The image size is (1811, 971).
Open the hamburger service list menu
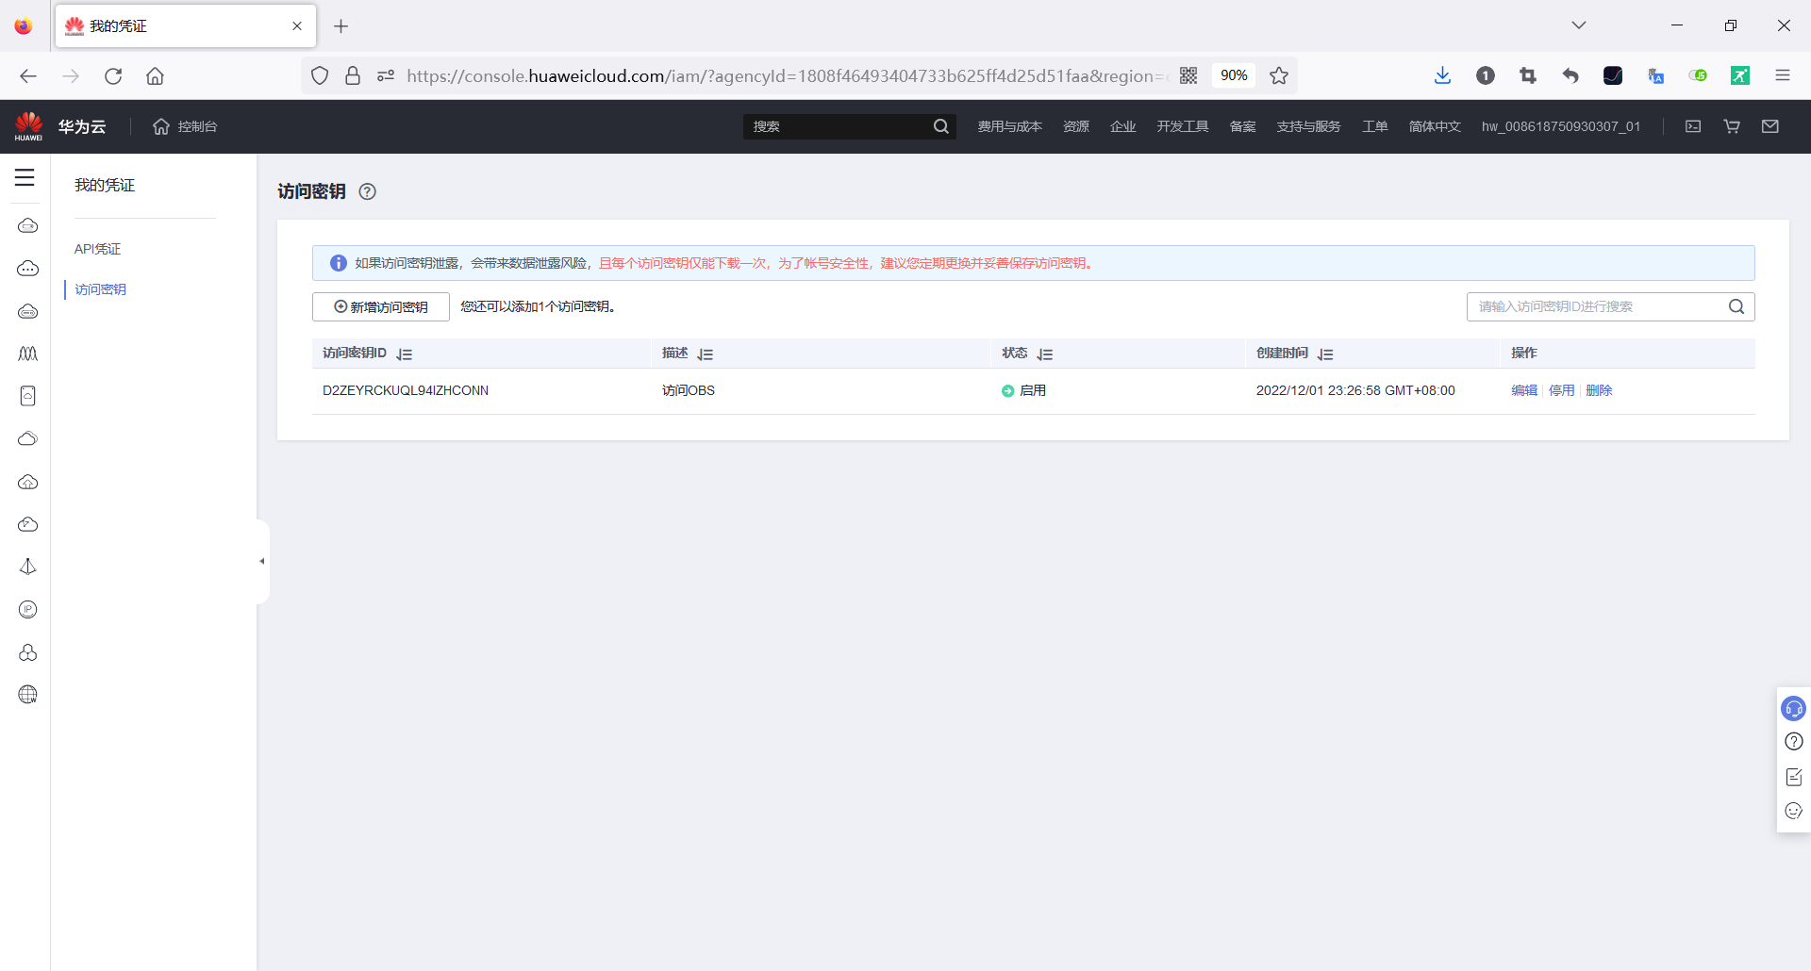click(25, 177)
